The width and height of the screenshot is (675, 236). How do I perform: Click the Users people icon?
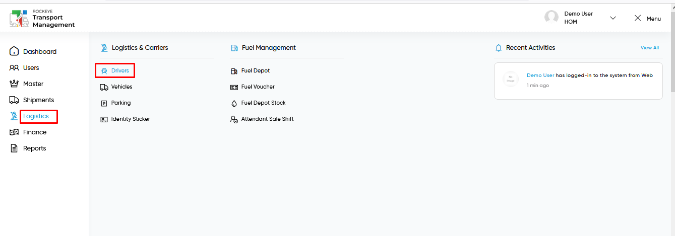coord(14,67)
